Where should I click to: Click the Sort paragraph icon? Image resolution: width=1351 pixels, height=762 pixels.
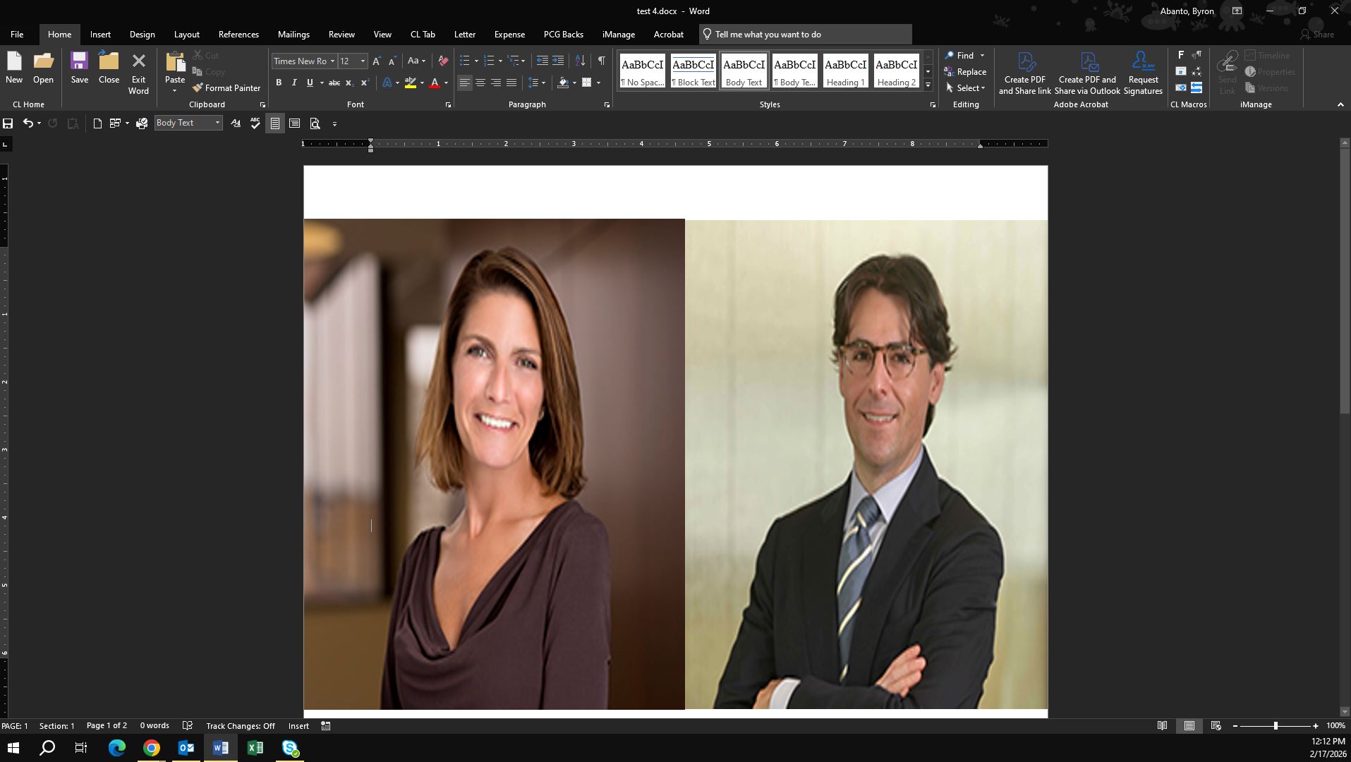click(x=580, y=61)
